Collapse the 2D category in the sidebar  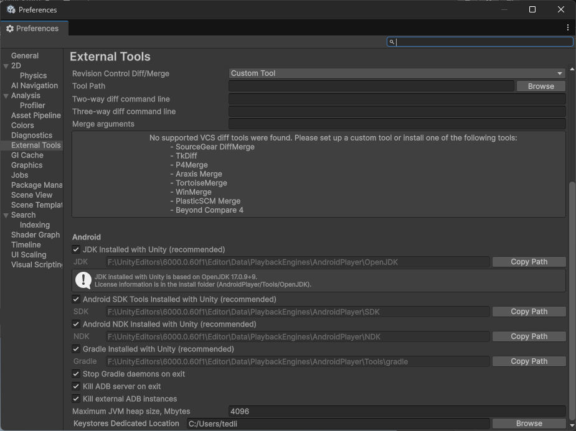tap(6, 65)
